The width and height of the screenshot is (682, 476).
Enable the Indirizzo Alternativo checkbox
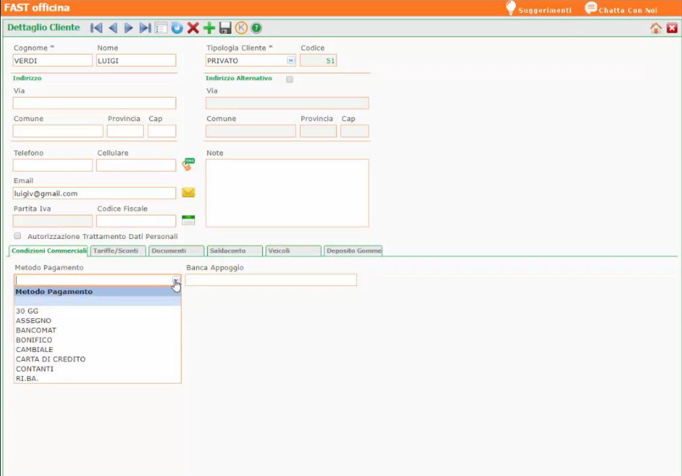click(x=290, y=79)
